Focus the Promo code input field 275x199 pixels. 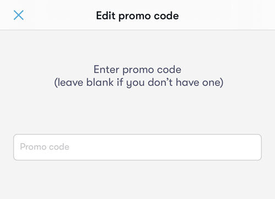pos(137,147)
